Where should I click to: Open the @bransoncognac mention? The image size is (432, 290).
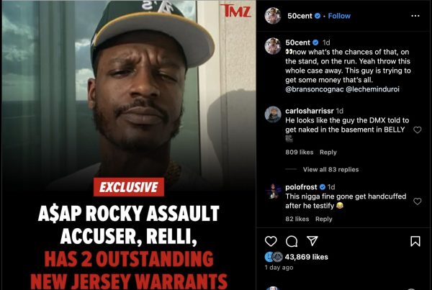click(x=315, y=89)
